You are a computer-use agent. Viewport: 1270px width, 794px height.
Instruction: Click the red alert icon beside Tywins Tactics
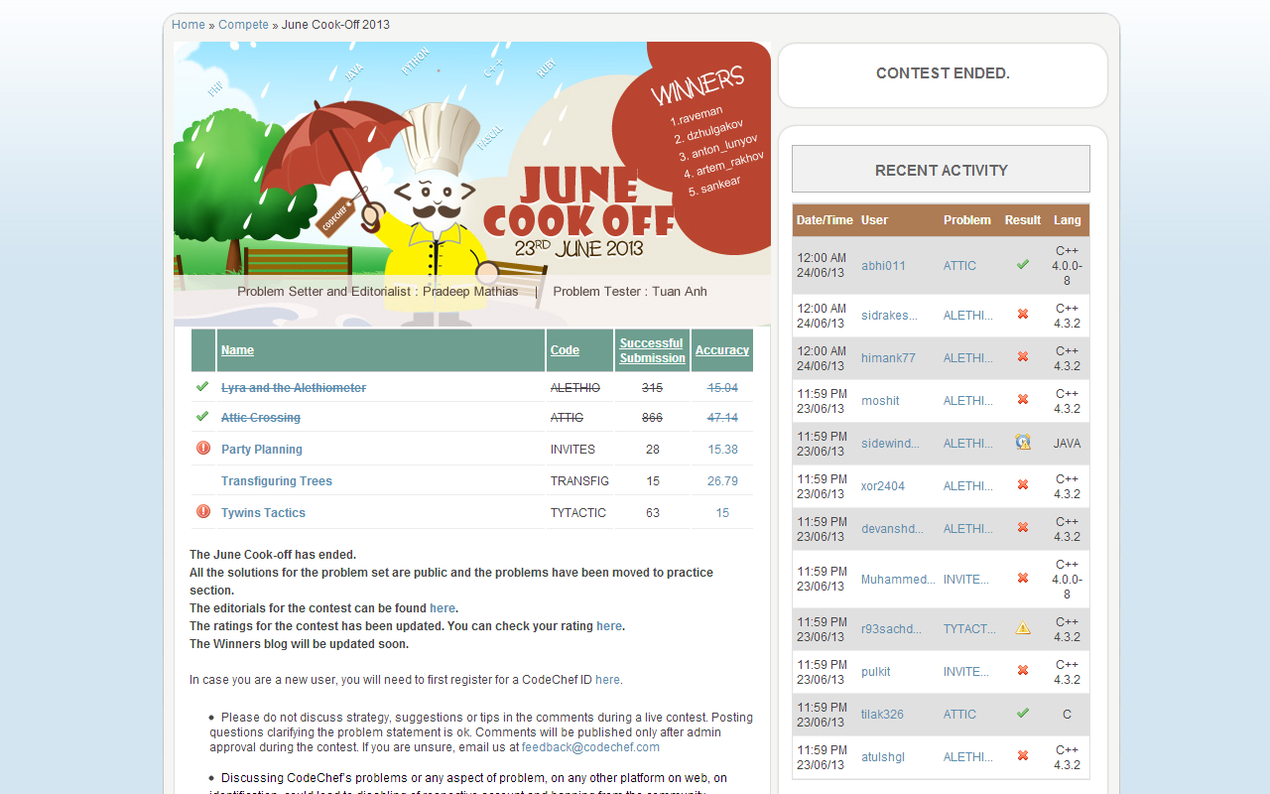(x=203, y=511)
